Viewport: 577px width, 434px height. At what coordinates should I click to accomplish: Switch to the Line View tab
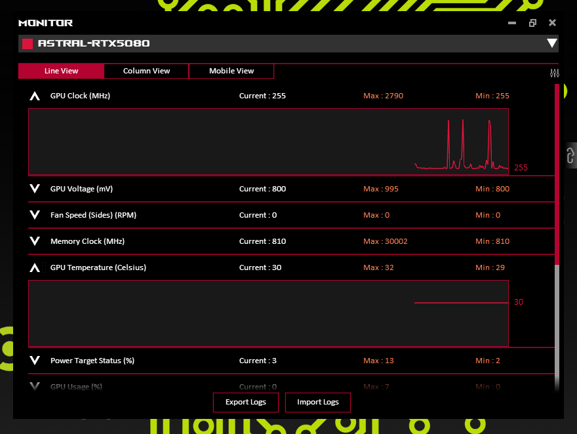pyautogui.click(x=61, y=71)
